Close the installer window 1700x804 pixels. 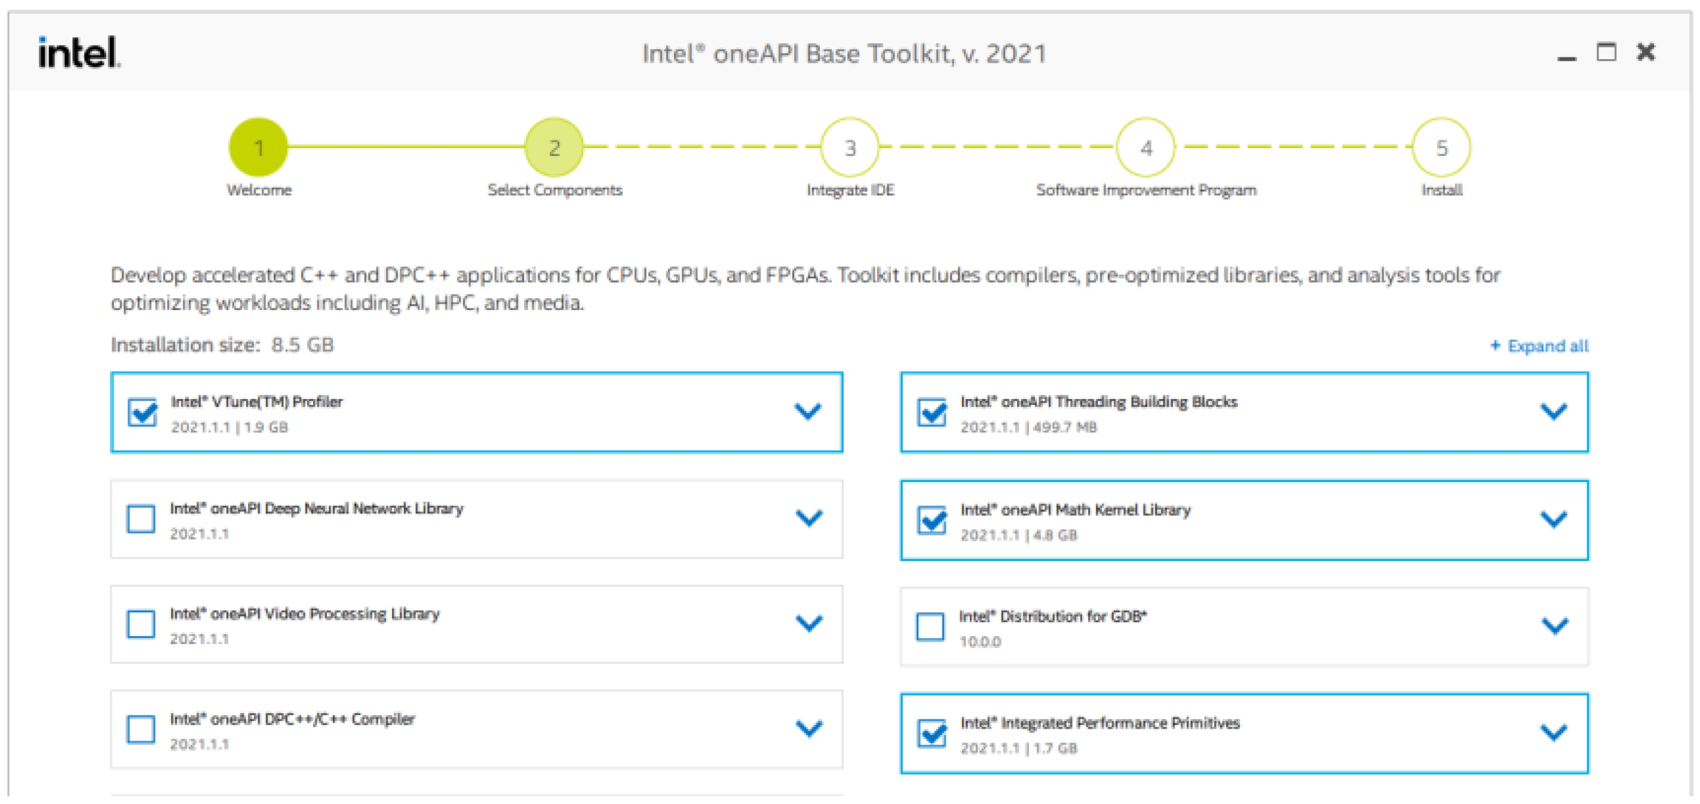[x=1646, y=51]
